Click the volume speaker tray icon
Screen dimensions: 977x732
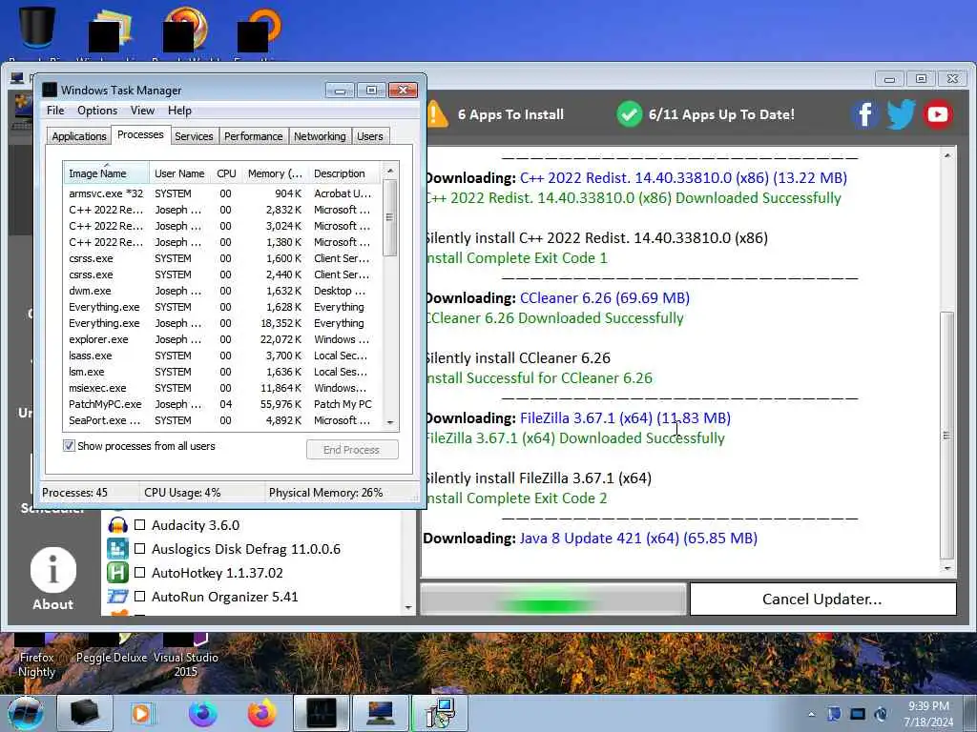click(x=881, y=714)
